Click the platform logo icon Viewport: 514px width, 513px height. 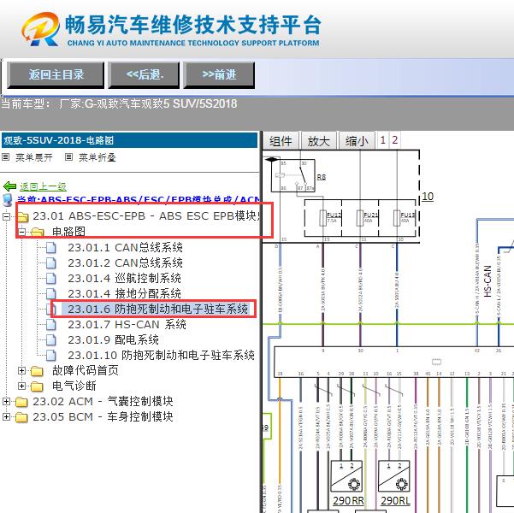point(41,29)
